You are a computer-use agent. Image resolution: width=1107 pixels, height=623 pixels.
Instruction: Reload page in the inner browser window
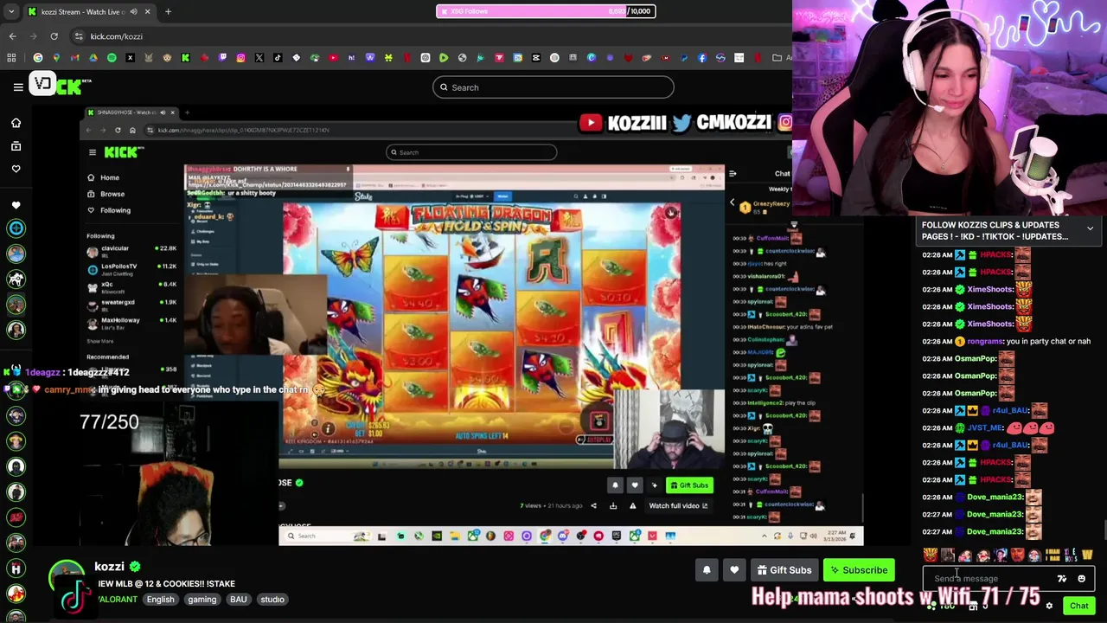pos(118,130)
